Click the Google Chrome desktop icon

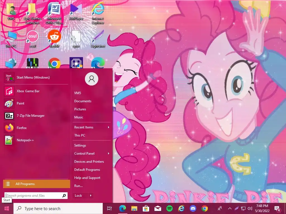click(54, 63)
